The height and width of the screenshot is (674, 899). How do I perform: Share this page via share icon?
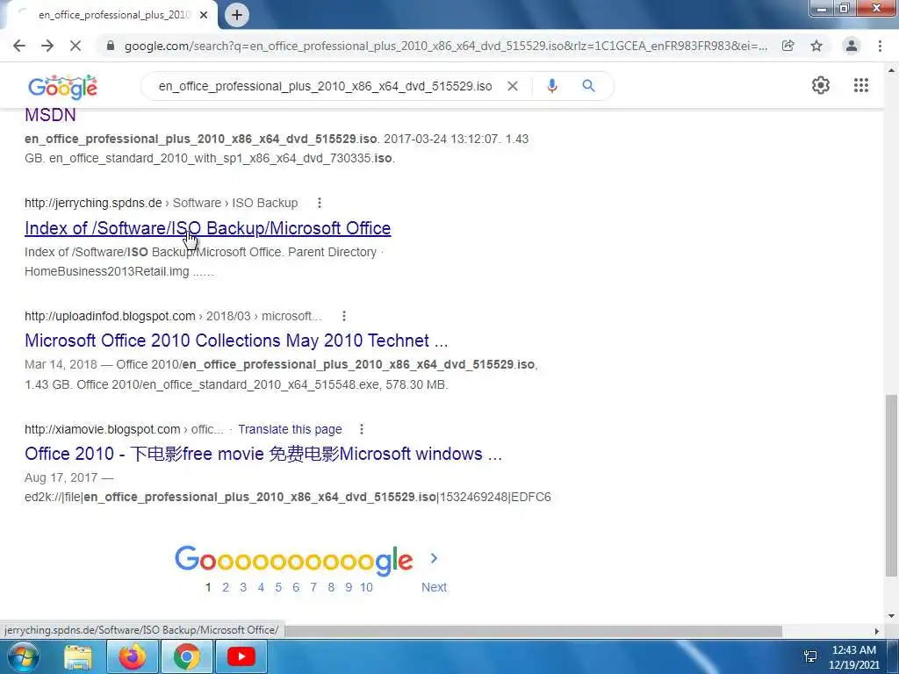click(x=788, y=46)
